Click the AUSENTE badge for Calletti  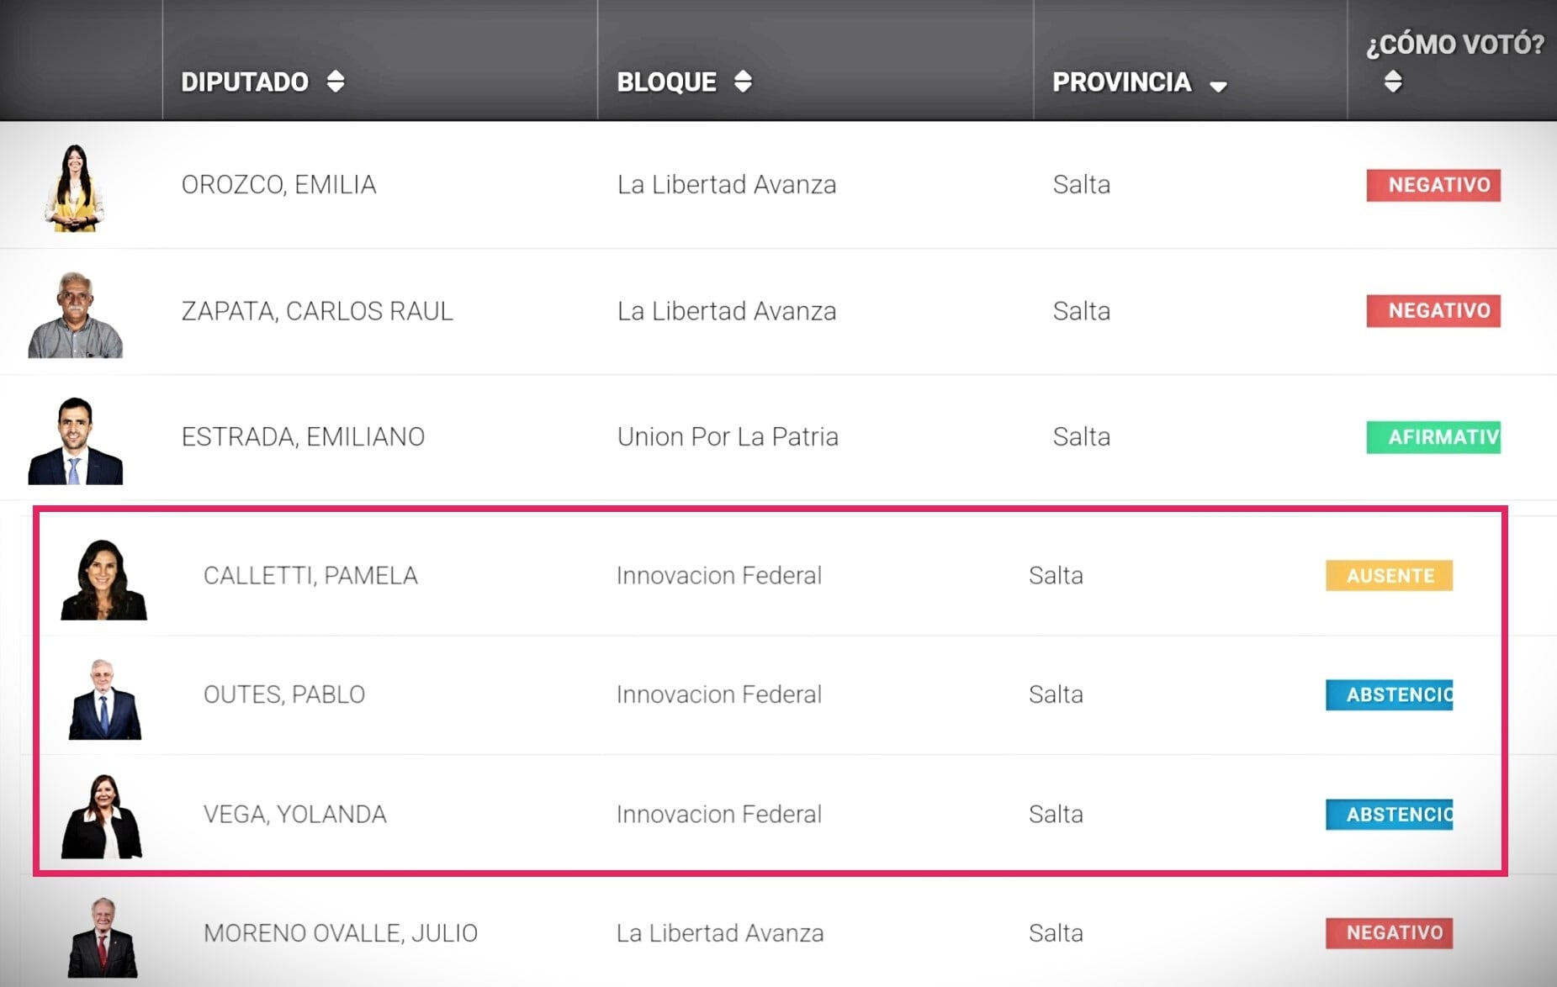[1389, 576]
